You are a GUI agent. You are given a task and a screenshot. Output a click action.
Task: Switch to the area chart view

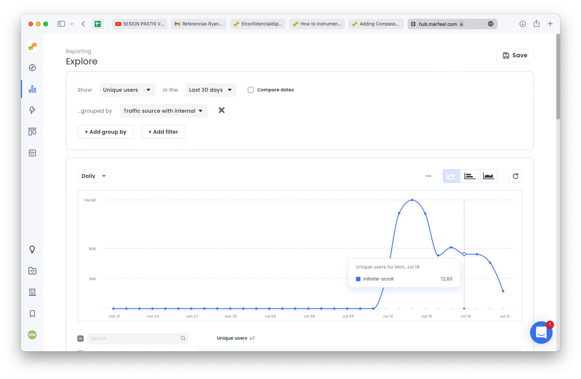point(489,176)
